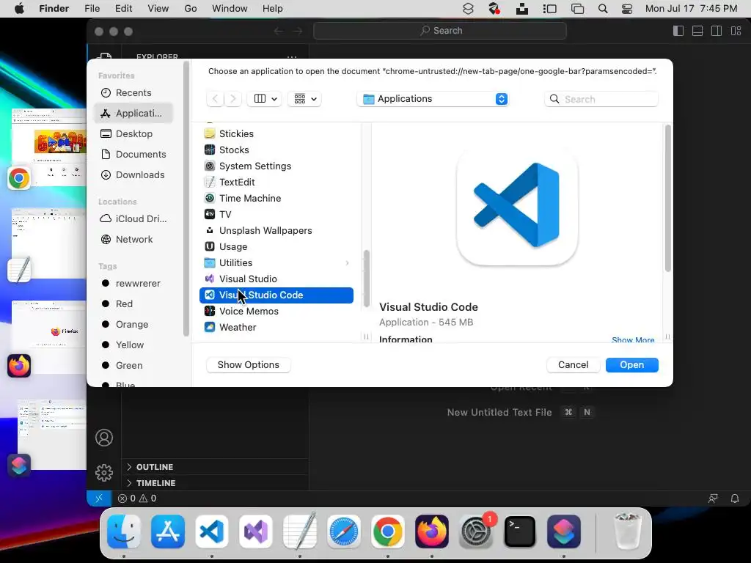Image resolution: width=751 pixels, height=563 pixels.
Task: Open the Window menu
Action: click(230, 9)
